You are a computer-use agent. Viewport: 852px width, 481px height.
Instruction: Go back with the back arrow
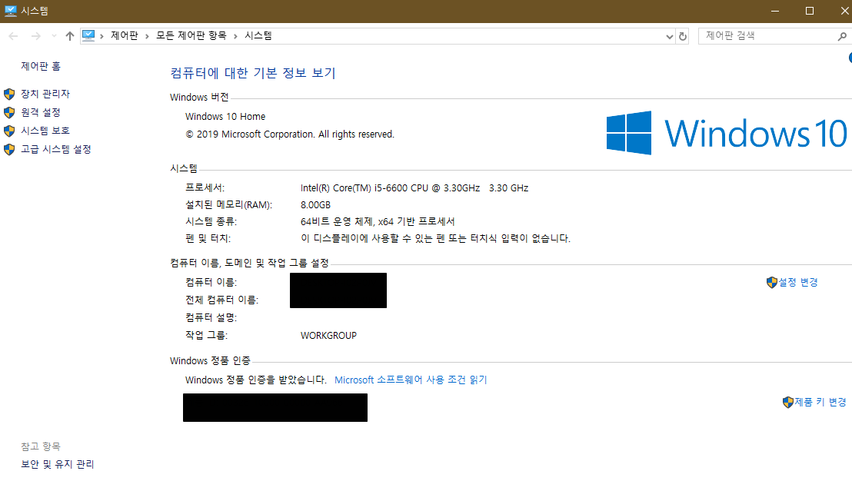14,36
